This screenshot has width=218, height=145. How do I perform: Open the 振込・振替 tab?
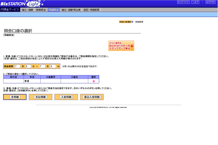tap(28, 10)
